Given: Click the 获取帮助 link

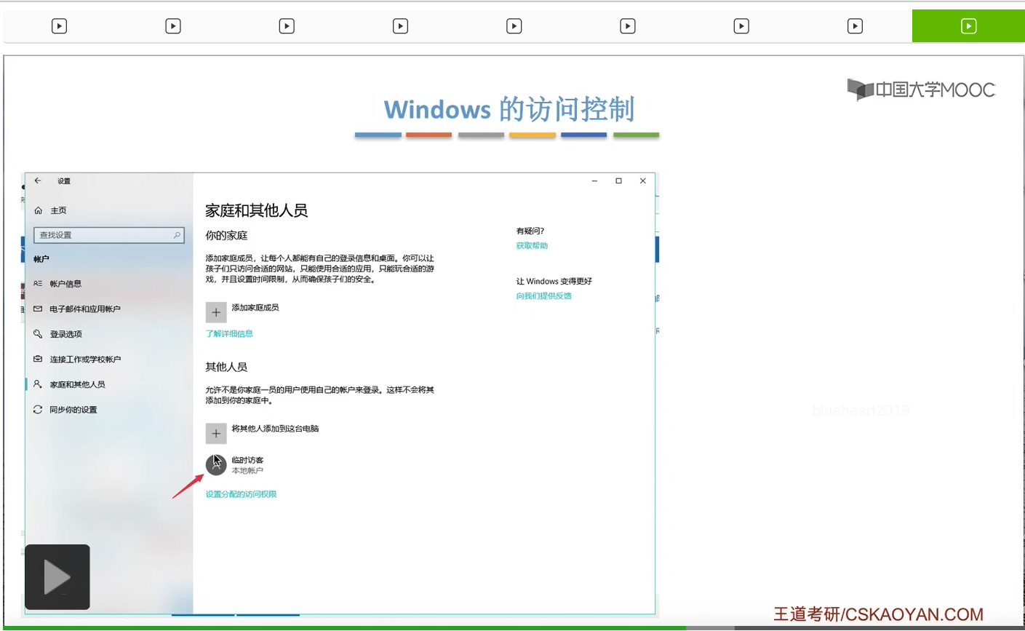Looking at the screenshot, I should tap(532, 246).
